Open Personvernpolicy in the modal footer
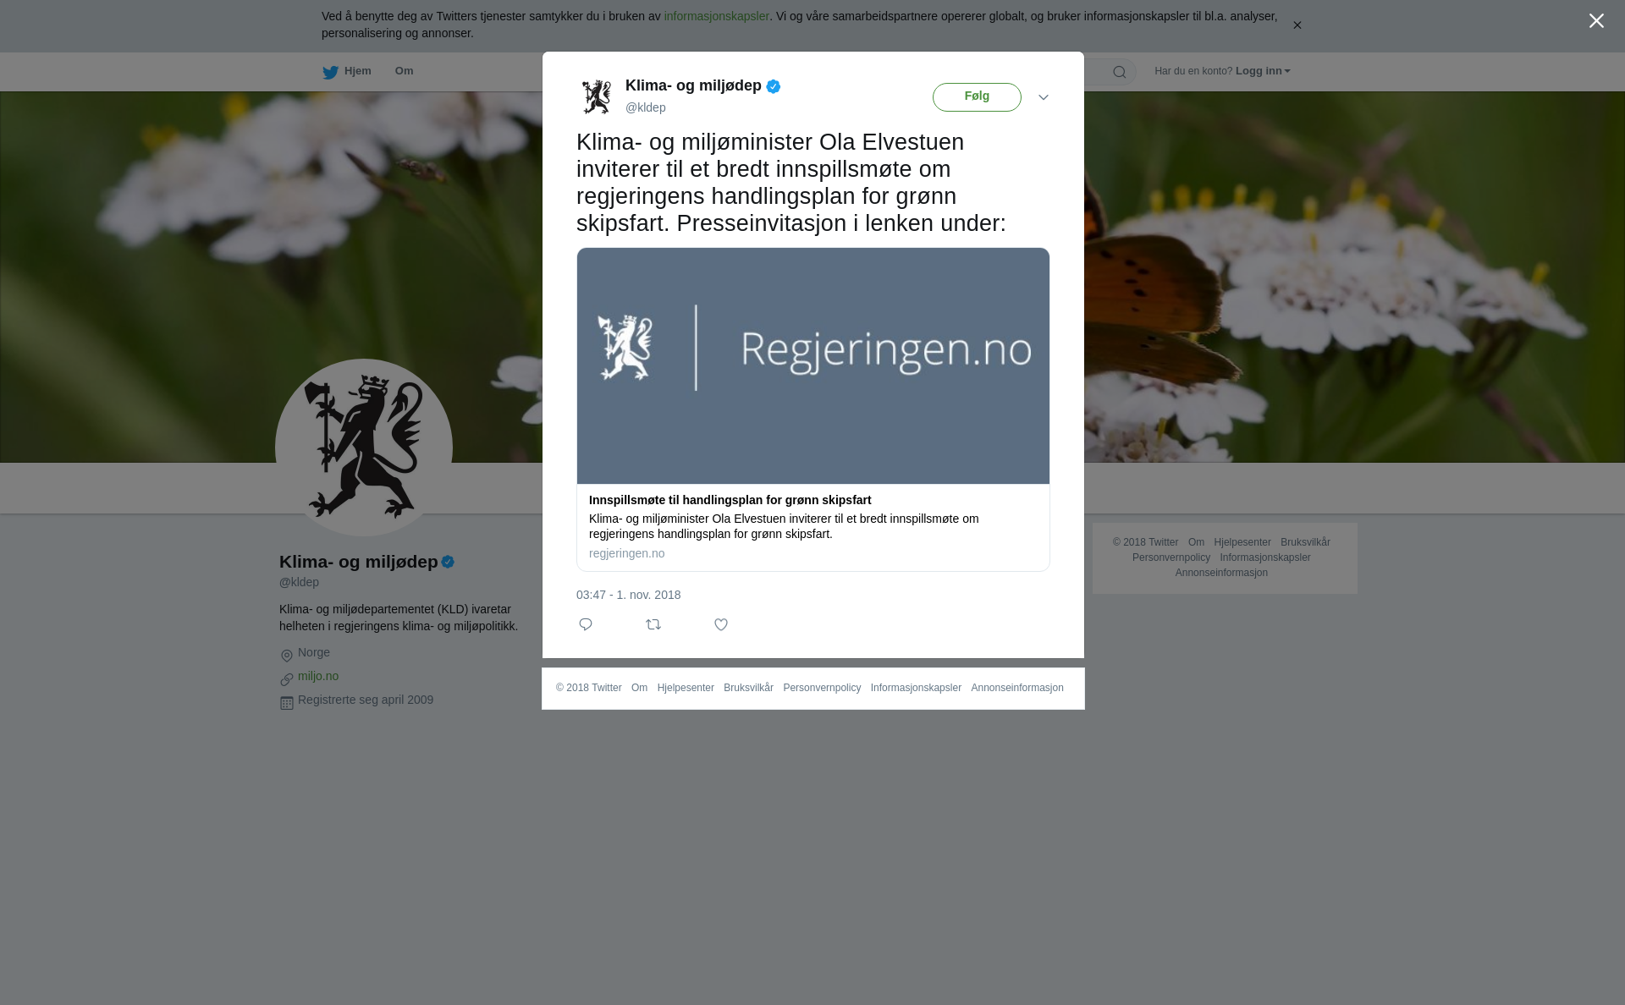Viewport: 1625px width, 1005px height. [x=822, y=688]
